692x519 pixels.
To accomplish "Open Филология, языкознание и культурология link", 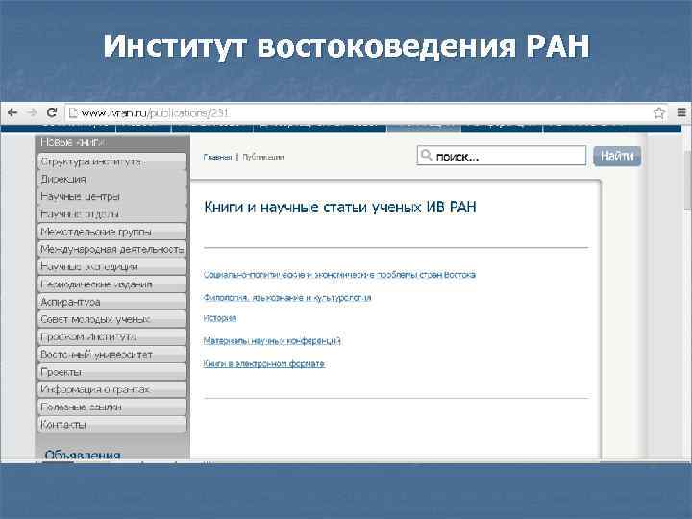I will click(286, 297).
